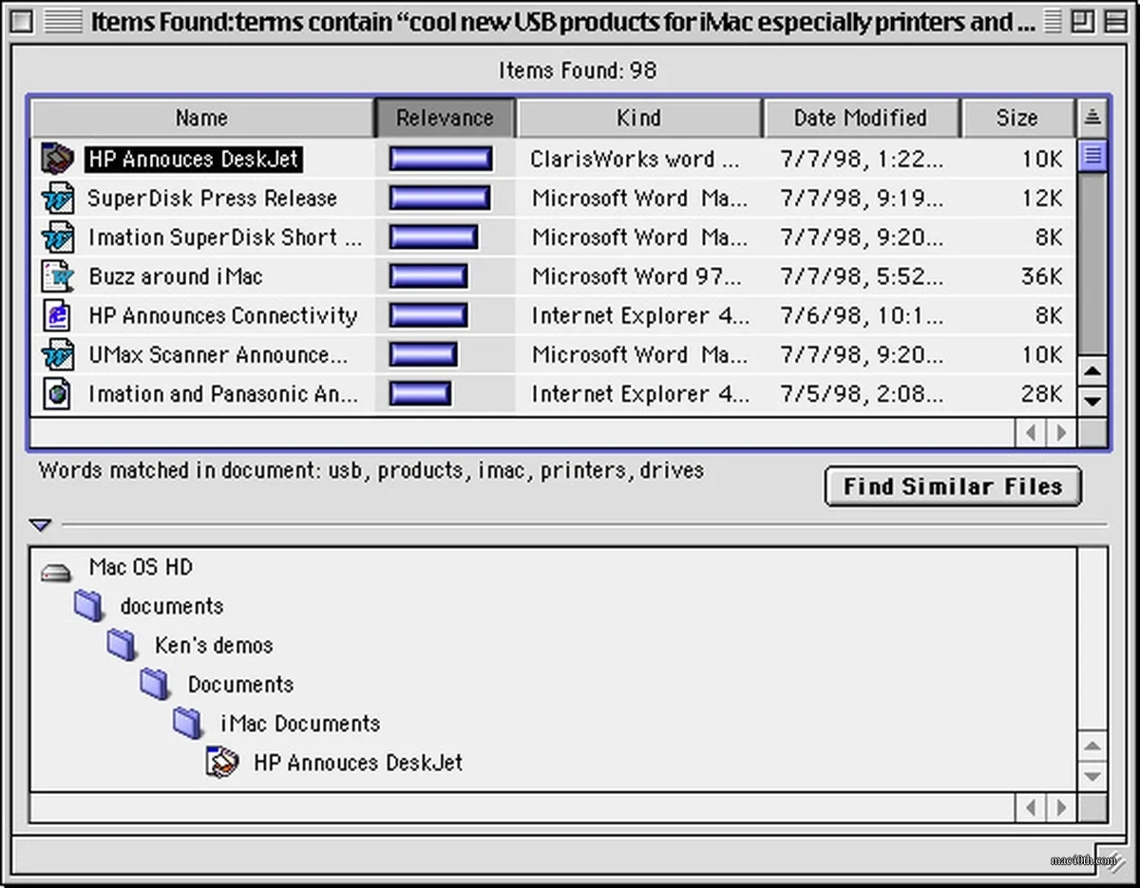The width and height of the screenshot is (1140, 888).
Task: Click the Ken's demos folder icon
Action: tap(122, 644)
